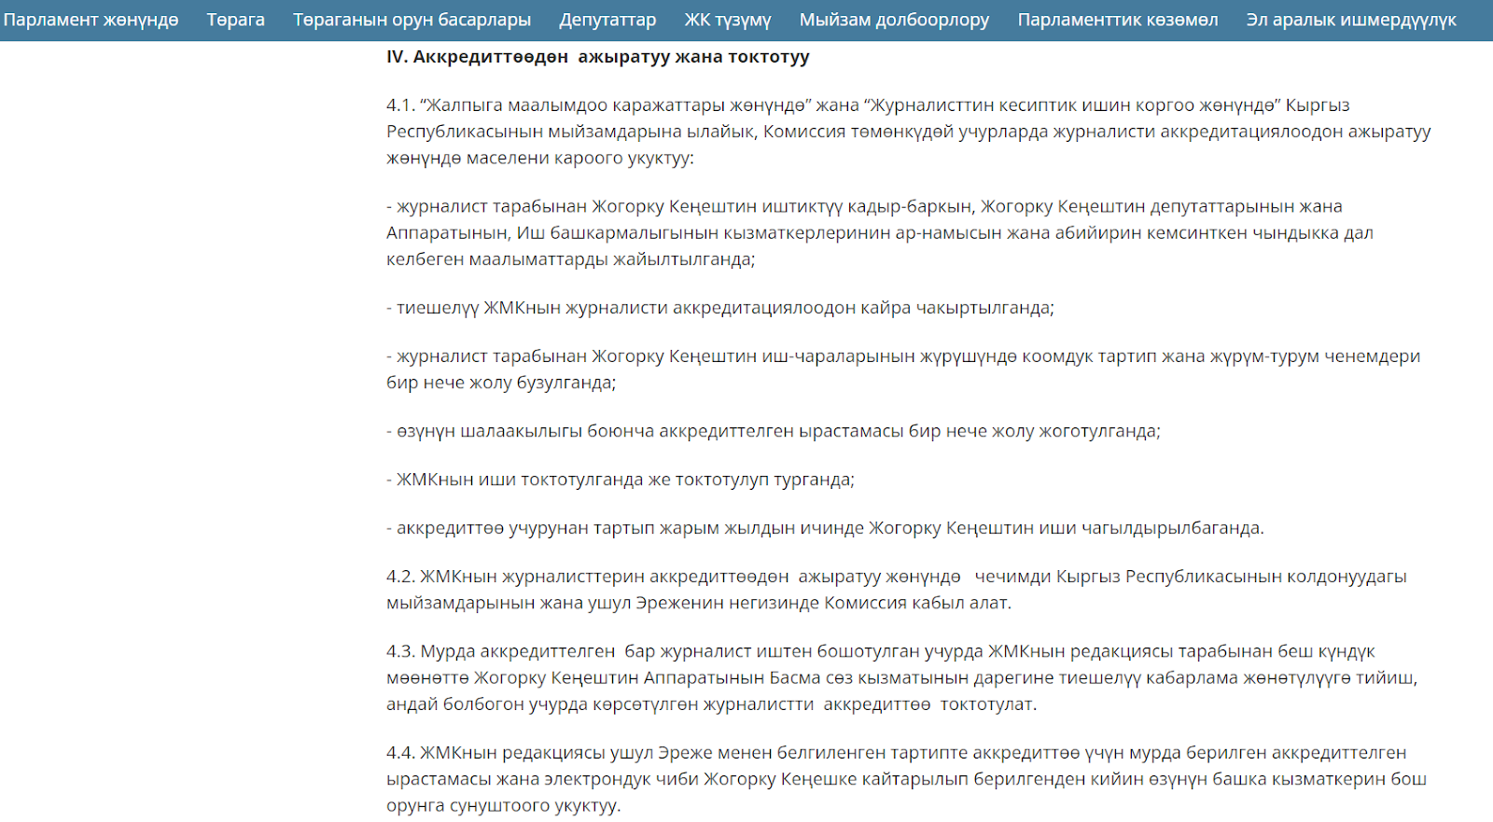Click item about тиешелүү ЖМКнын журналисти кайра чакыртылганда
This screenshot has width=1493, height=822.
pos(720,308)
